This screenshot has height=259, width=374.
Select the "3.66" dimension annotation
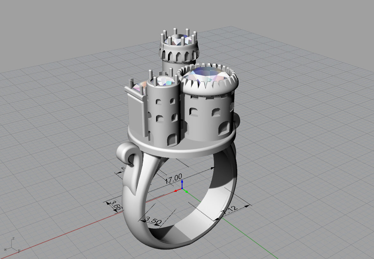coord(116,206)
